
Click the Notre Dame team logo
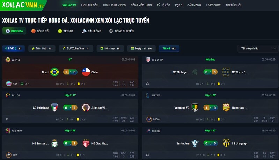point(226,72)
